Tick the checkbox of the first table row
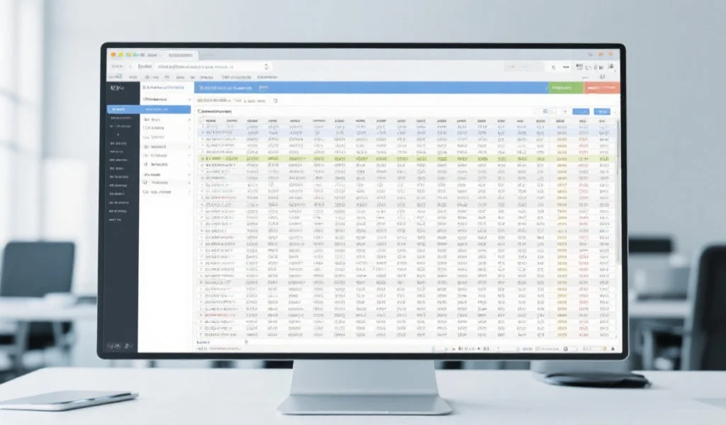The width and height of the screenshot is (726, 425). (x=201, y=127)
